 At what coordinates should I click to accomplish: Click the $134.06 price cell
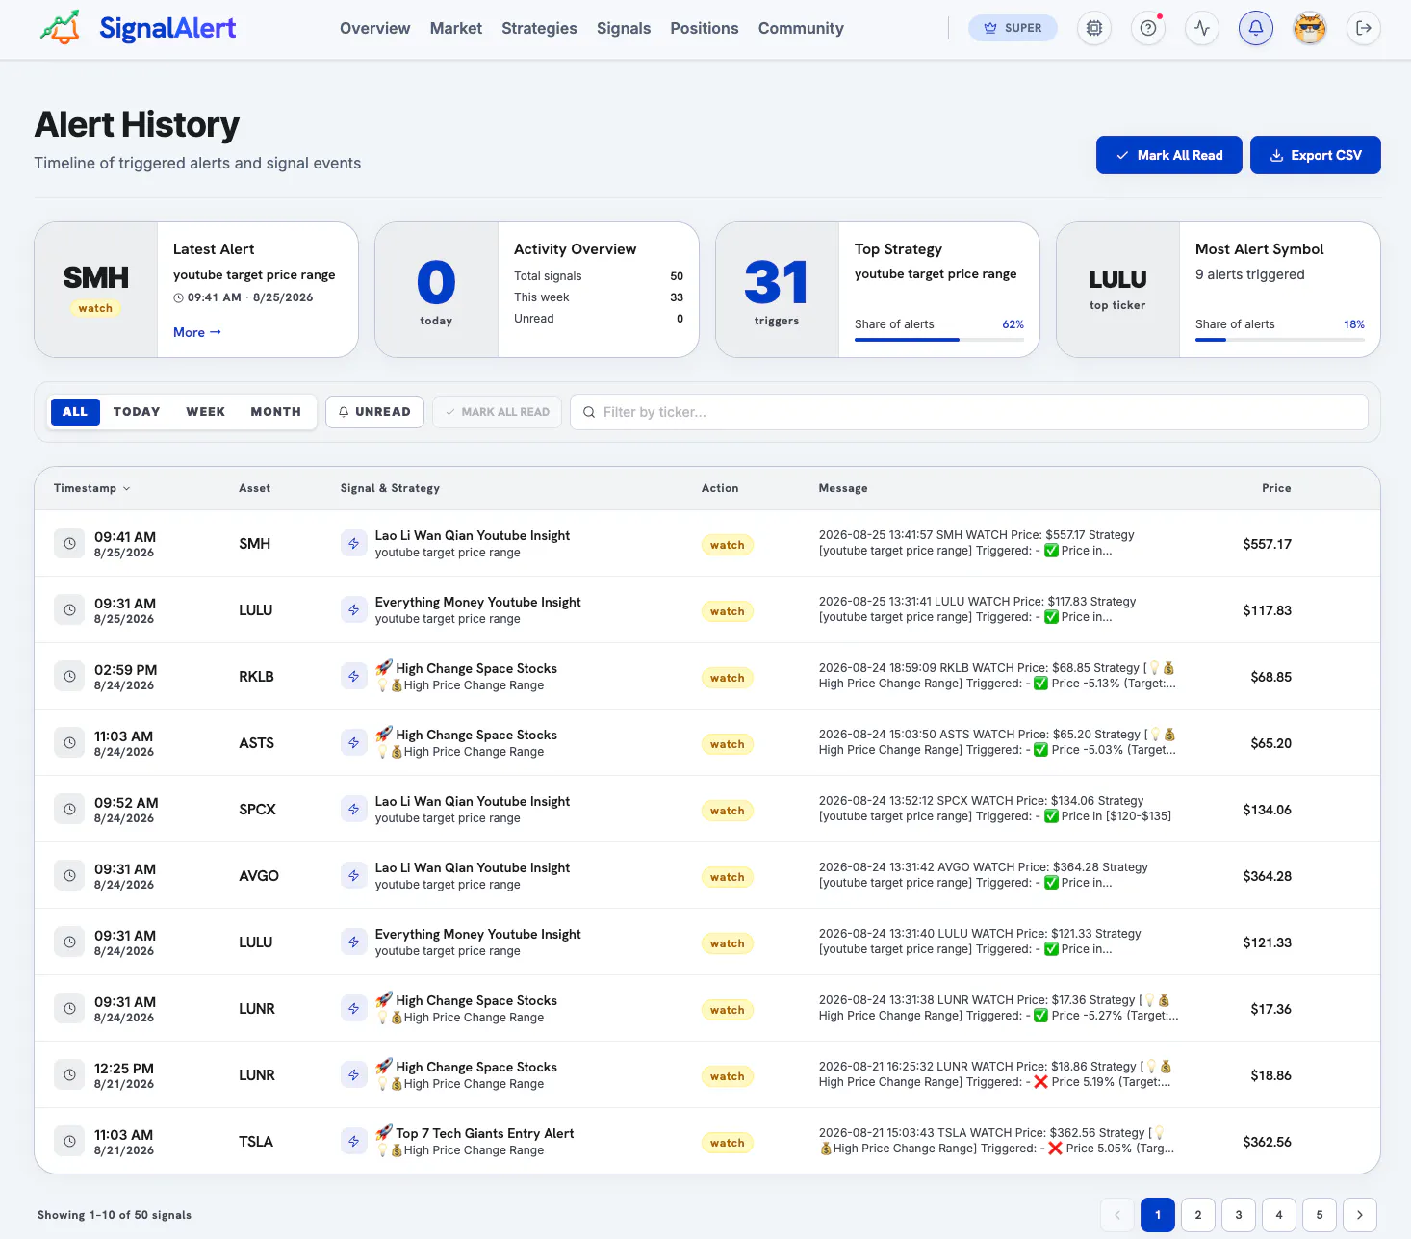point(1268,810)
